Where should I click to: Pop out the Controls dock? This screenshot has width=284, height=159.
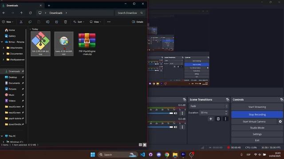pyautogui.click(x=281, y=99)
